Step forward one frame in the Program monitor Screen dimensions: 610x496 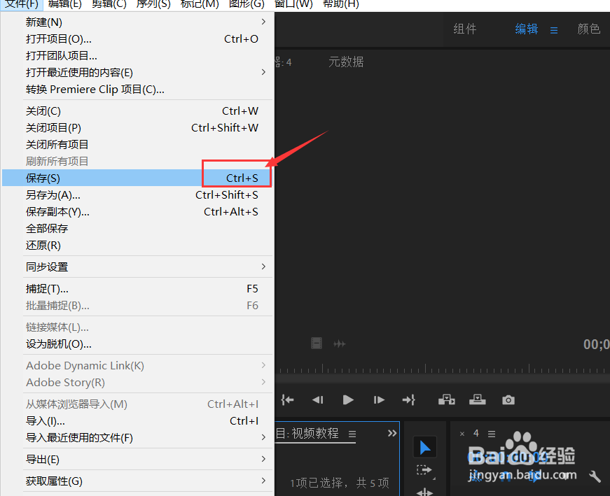[x=378, y=399]
